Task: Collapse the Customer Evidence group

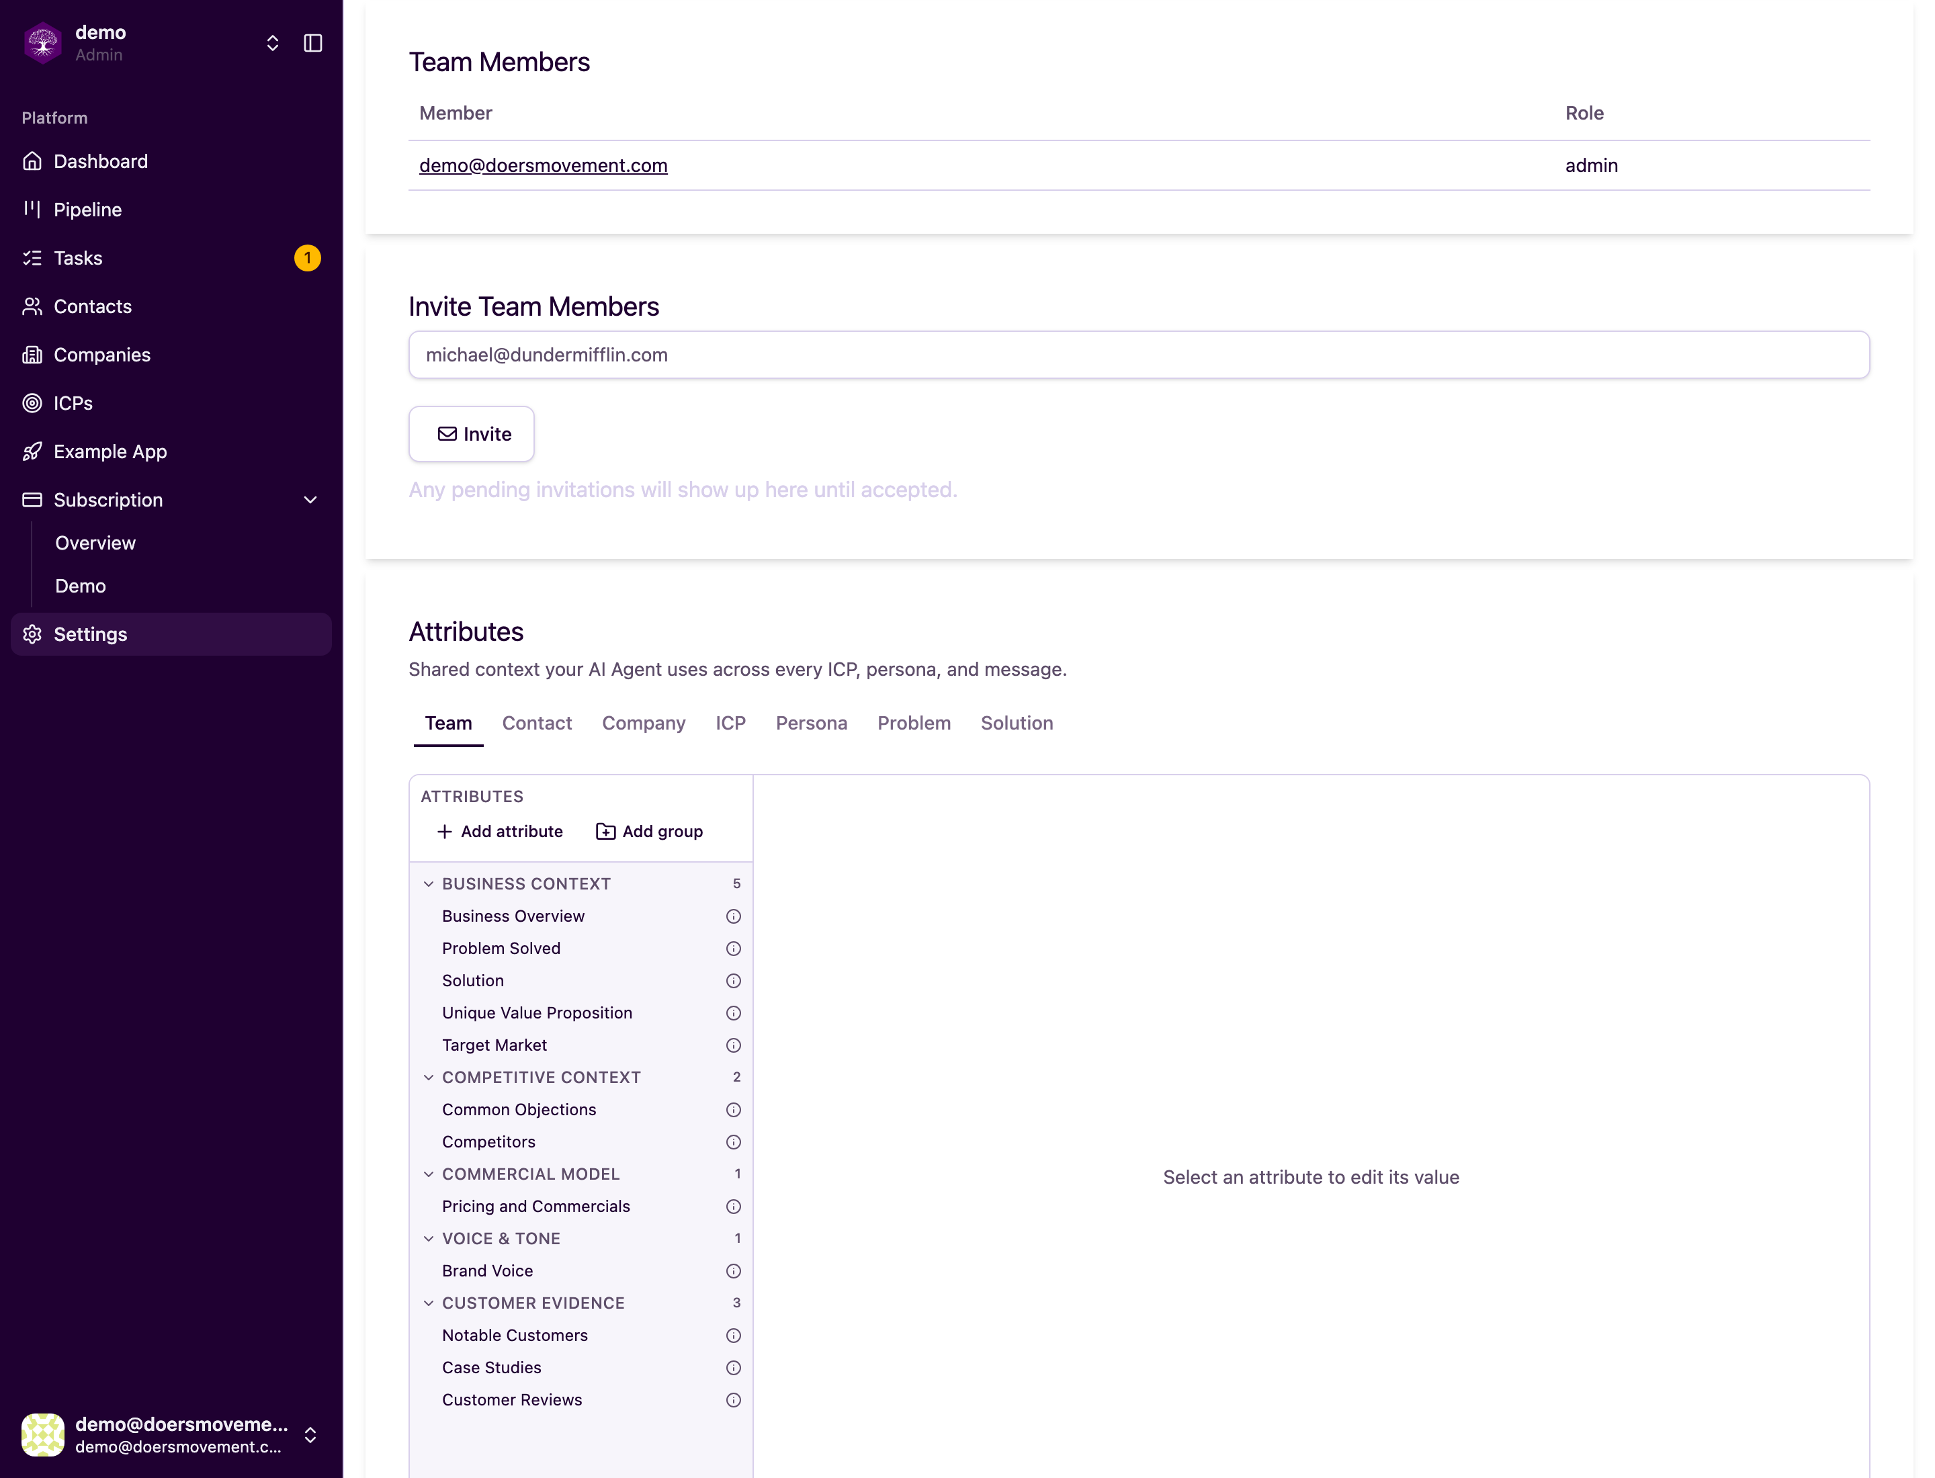Action: [x=429, y=1303]
